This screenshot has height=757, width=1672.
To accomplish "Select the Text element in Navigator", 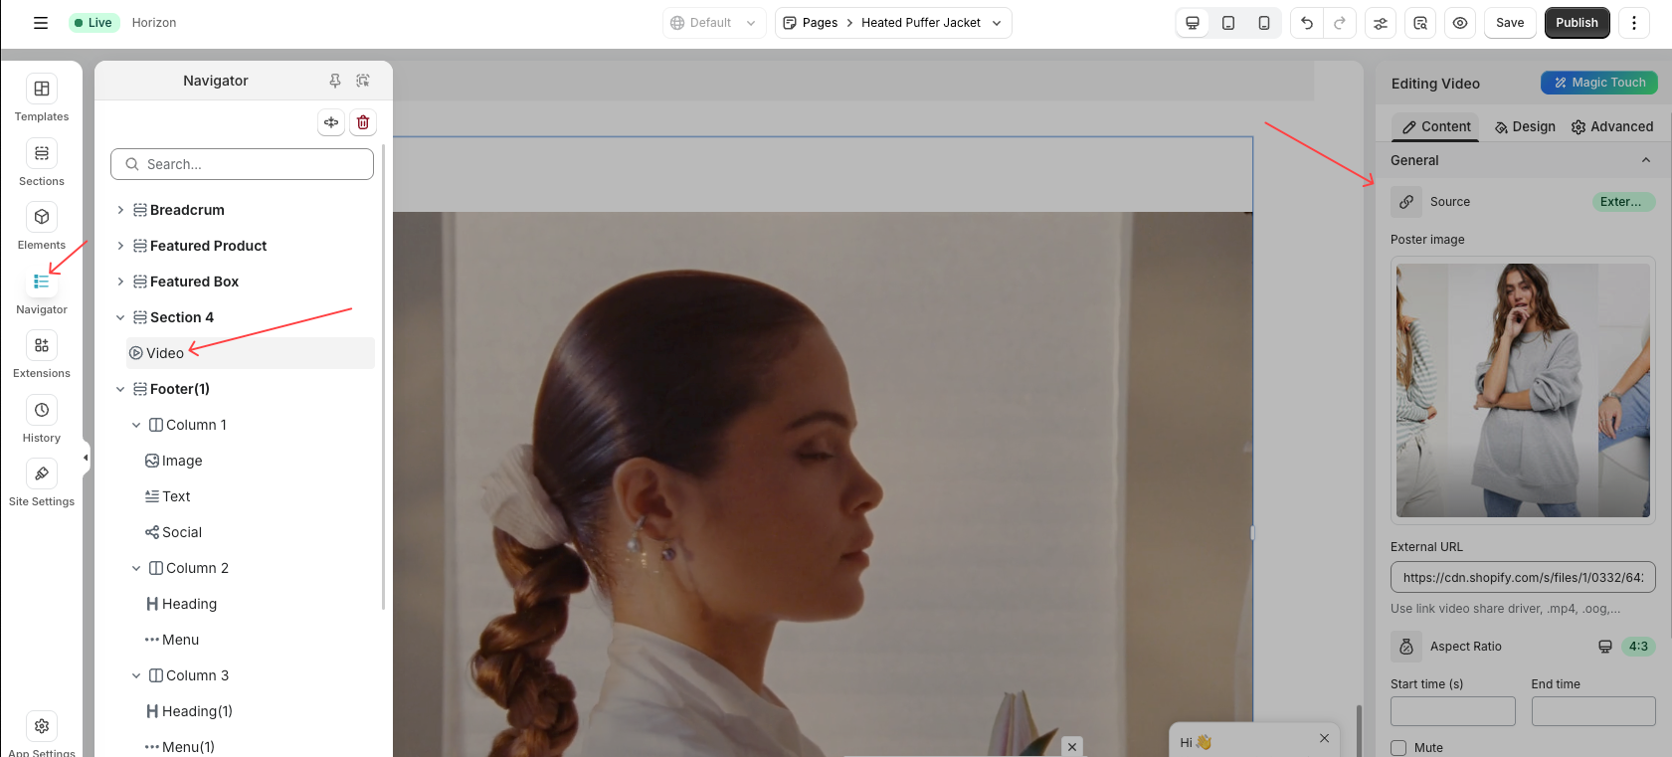I will click(x=167, y=496).
